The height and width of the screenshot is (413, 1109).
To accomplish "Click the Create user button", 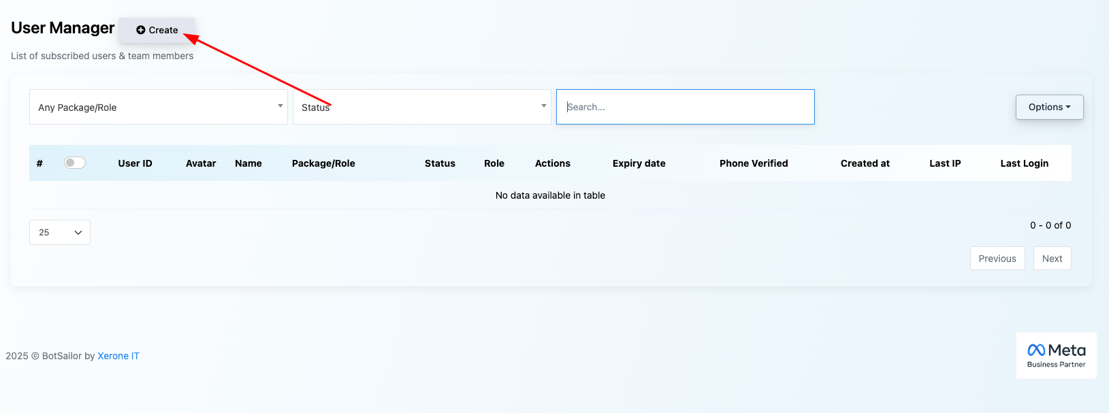I will pyautogui.click(x=157, y=30).
